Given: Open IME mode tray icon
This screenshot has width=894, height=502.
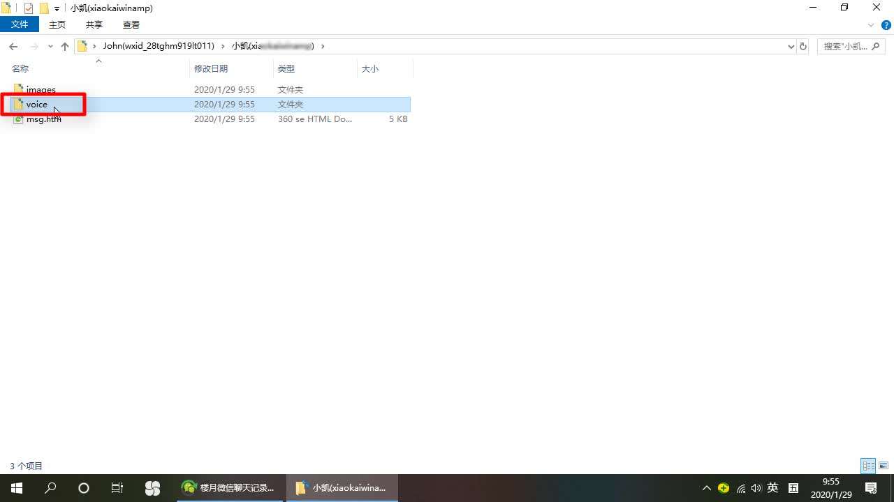Looking at the screenshot, I should (x=793, y=488).
